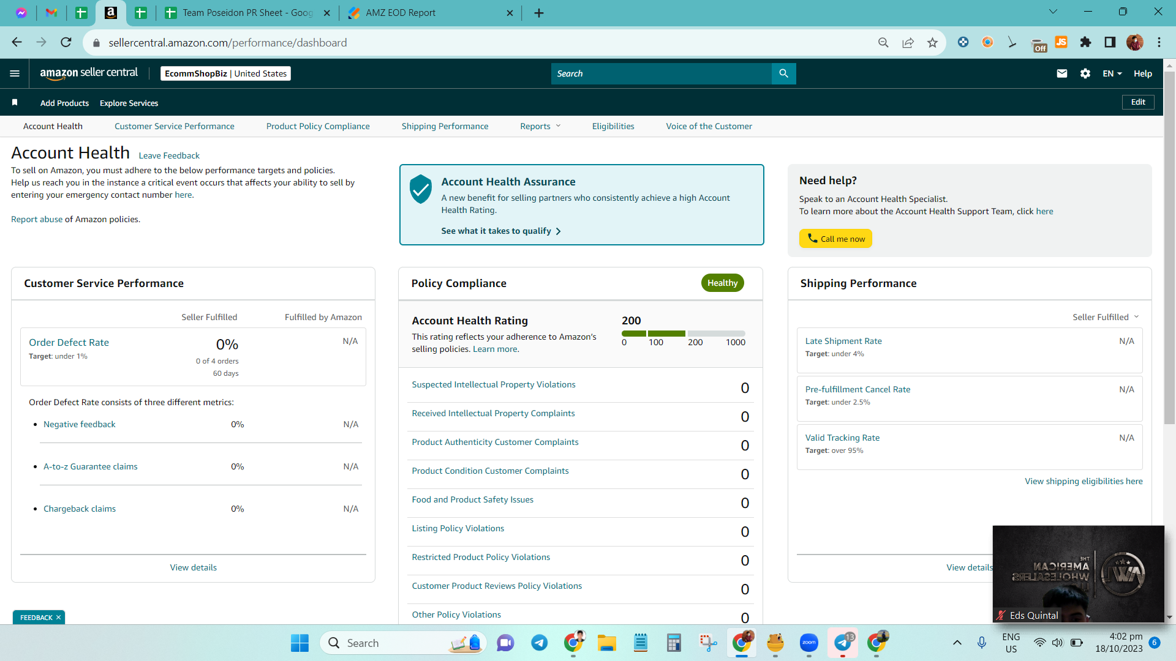The height and width of the screenshot is (661, 1176).
Task: Open the pinned Gmail tab
Action: point(51,13)
